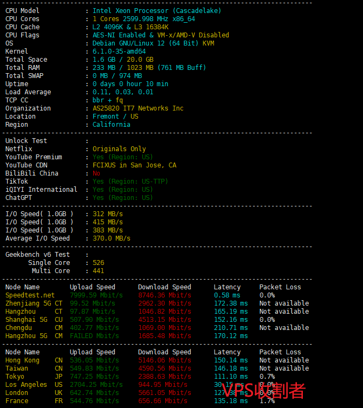Click the FAILED upload speed for Hangzhou 5G
The height and width of the screenshot is (408, 363).
pyautogui.click(x=94, y=336)
